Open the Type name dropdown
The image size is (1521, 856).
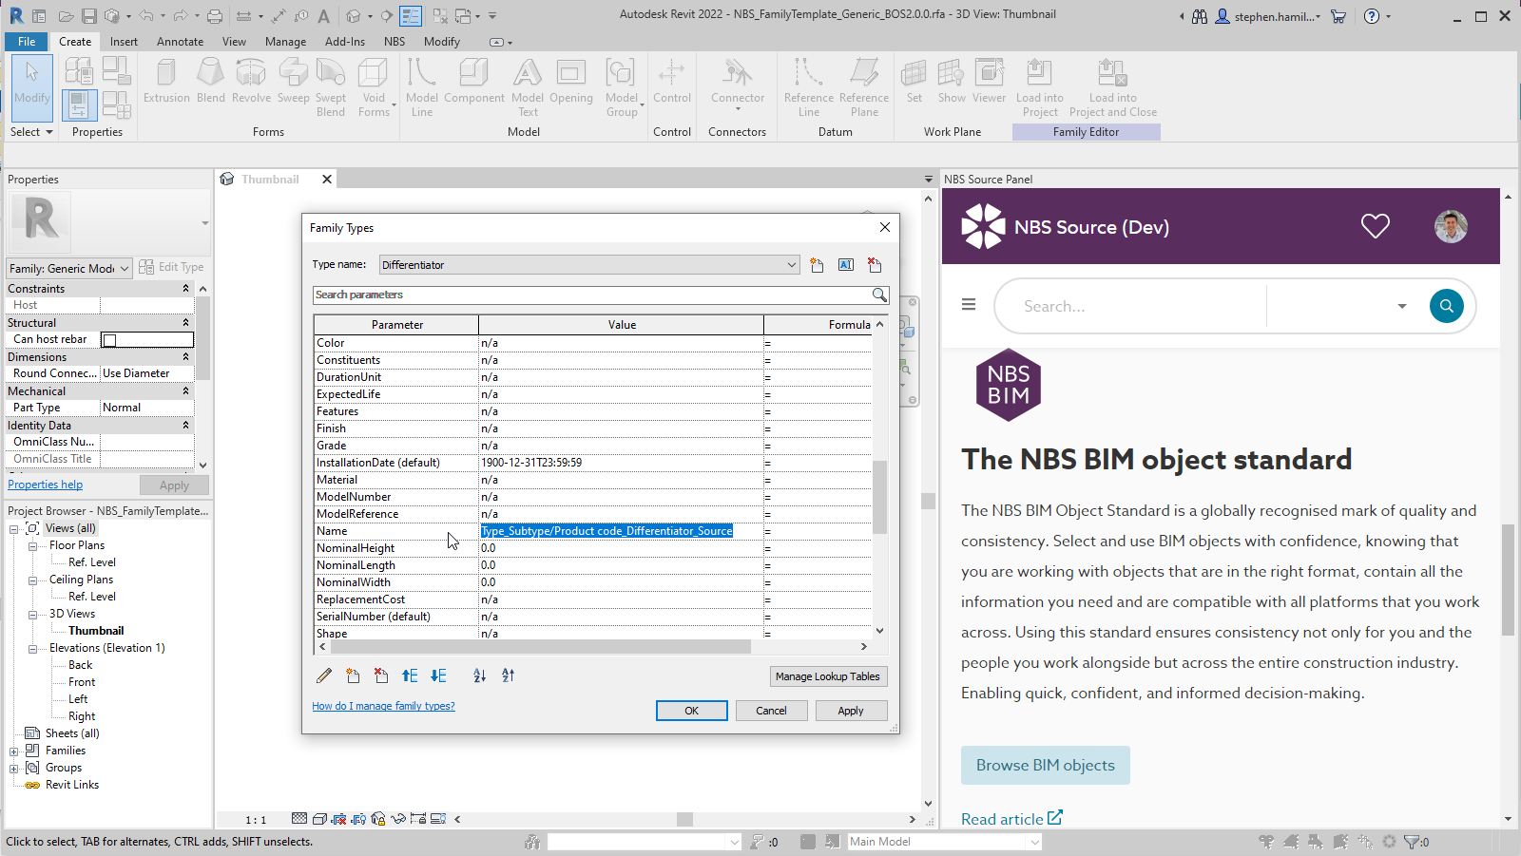pyautogui.click(x=791, y=265)
